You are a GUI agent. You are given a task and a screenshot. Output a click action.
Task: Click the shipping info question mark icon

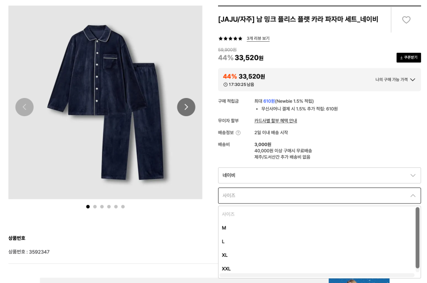tap(238, 133)
